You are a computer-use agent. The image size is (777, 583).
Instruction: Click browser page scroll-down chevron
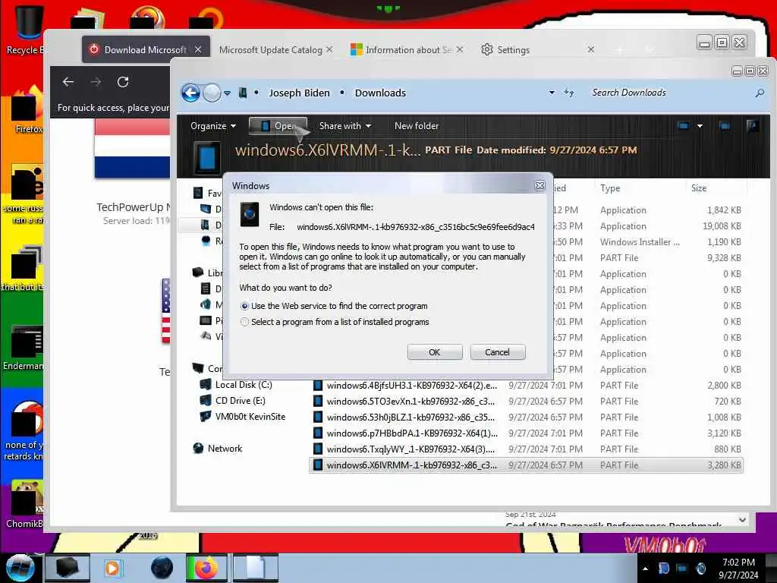[742, 519]
